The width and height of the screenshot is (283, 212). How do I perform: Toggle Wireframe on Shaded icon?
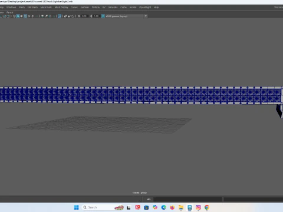[25, 16]
